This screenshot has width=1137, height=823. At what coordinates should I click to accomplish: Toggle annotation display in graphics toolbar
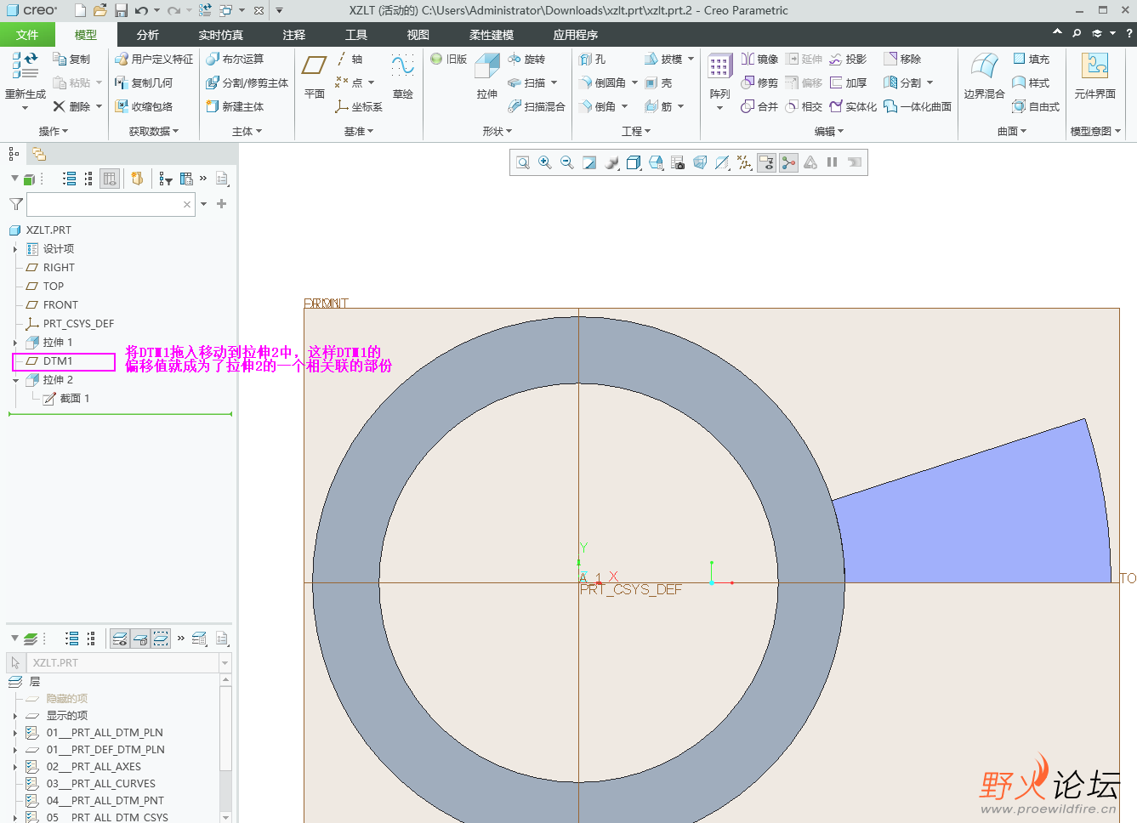(x=766, y=162)
